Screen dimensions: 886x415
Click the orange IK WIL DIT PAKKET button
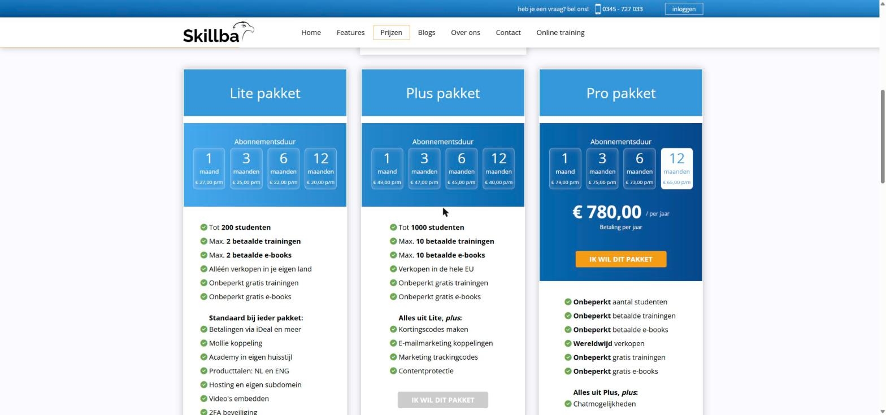coord(621,259)
